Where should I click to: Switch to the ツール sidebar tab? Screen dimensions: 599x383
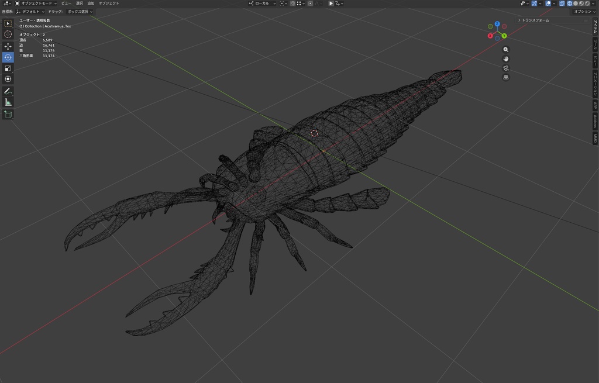coord(595,44)
